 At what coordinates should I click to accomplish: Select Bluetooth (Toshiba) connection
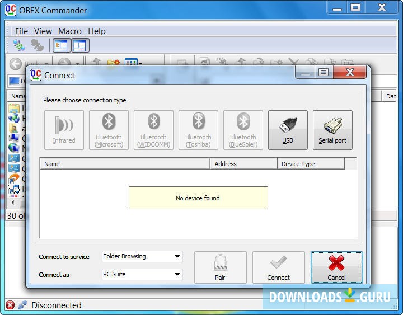point(198,130)
